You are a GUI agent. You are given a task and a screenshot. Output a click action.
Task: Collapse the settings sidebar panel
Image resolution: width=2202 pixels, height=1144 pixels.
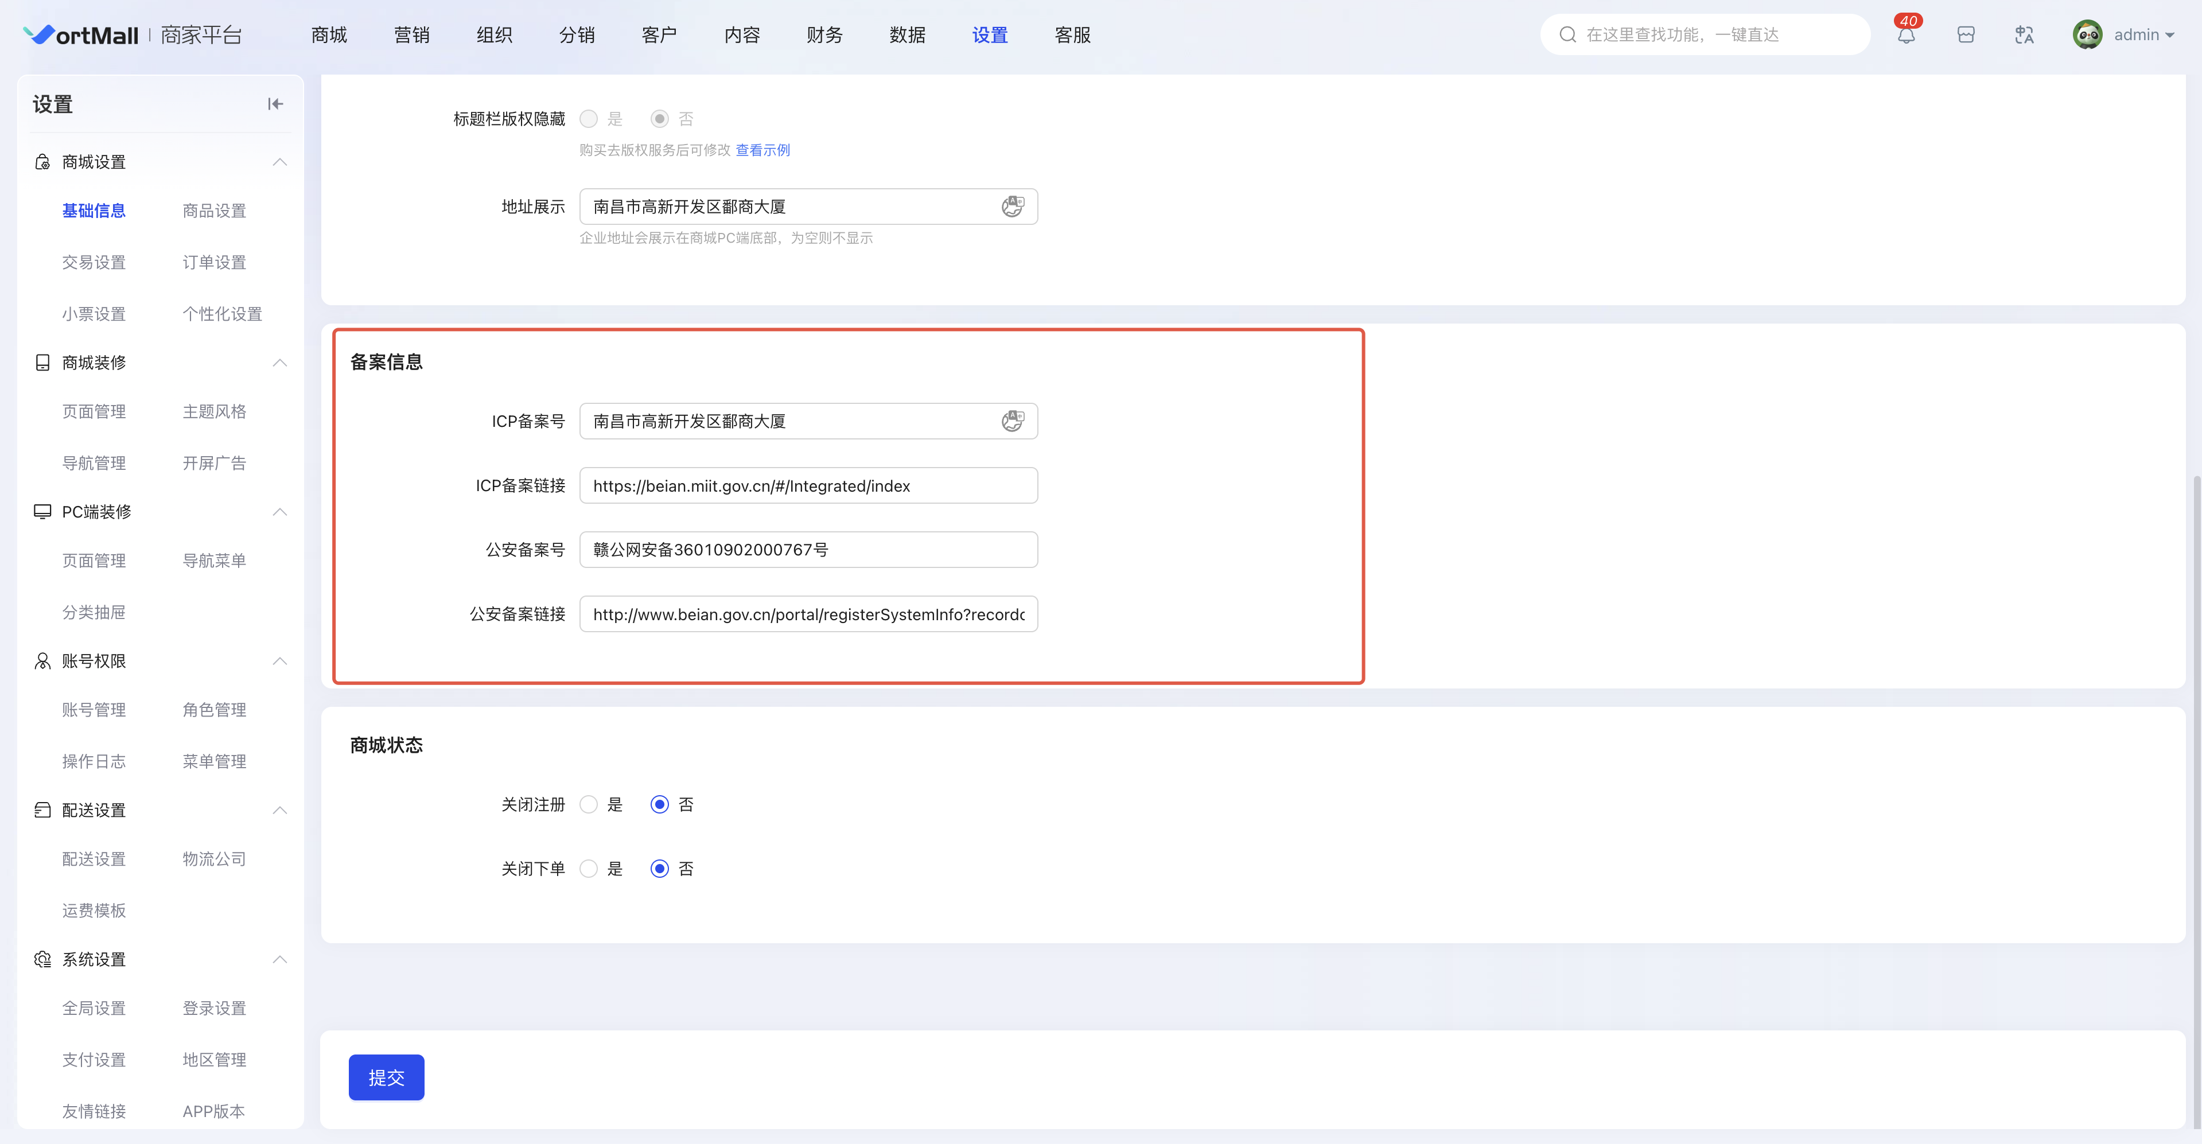[274, 104]
